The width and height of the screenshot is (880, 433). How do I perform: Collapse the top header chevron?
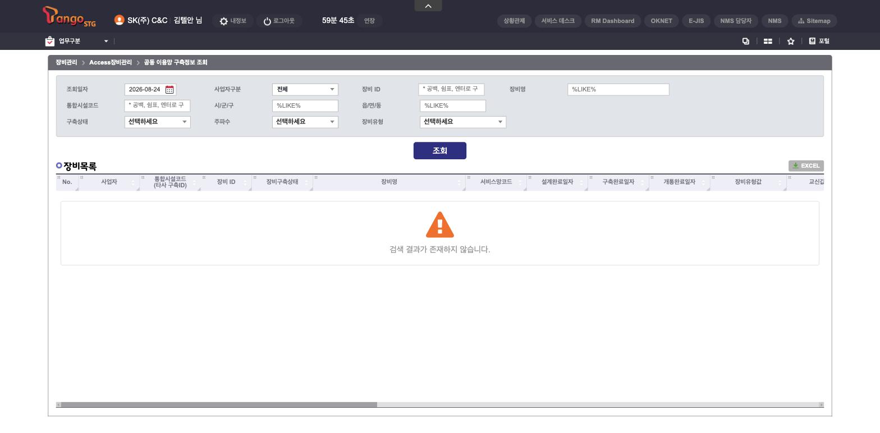(428, 6)
